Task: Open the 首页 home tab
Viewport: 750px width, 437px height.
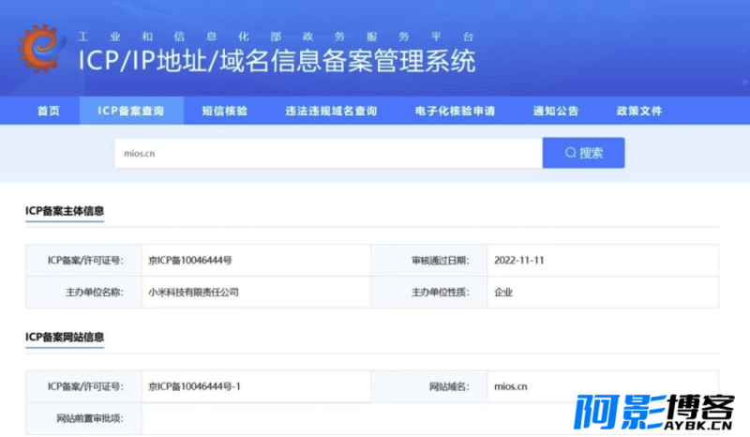Action: pos(49,111)
